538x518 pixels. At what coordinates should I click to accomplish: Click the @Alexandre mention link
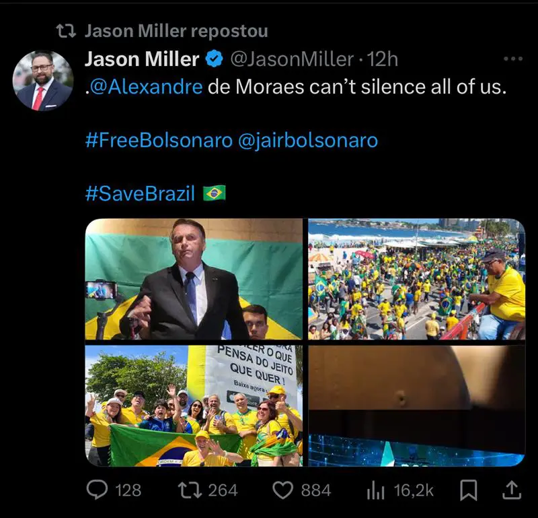[x=144, y=87]
